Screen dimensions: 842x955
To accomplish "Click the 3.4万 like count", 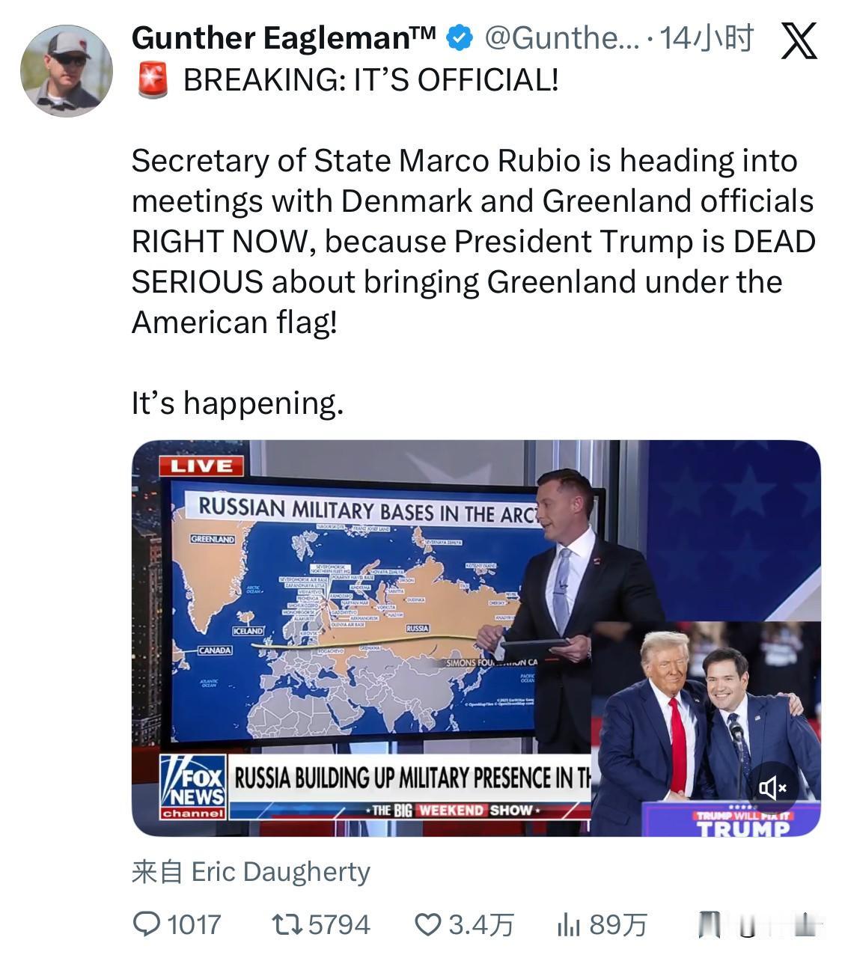I will click(x=481, y=925).
